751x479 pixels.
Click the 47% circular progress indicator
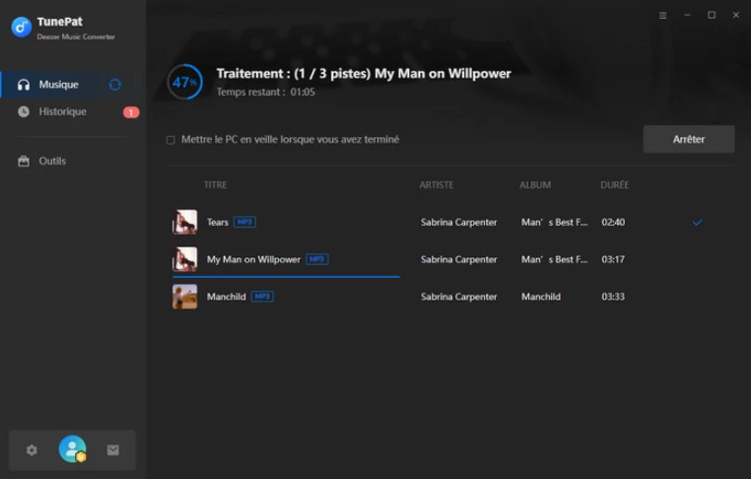point(185,82)
